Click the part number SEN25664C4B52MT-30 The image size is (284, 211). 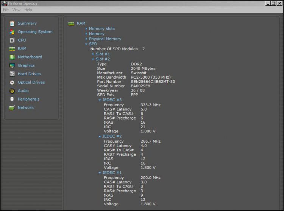(x=153, y=82)
